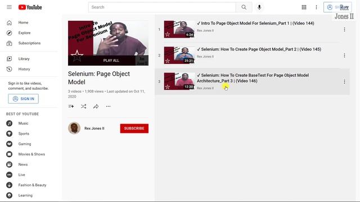Open the YouTube apps grid

pos(304,7)
